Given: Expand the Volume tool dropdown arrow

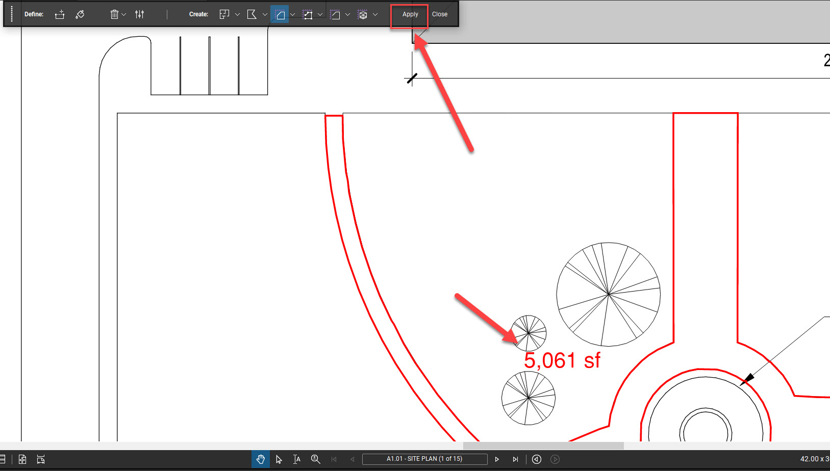Looking at the screenshot, I should coord(375,15).
